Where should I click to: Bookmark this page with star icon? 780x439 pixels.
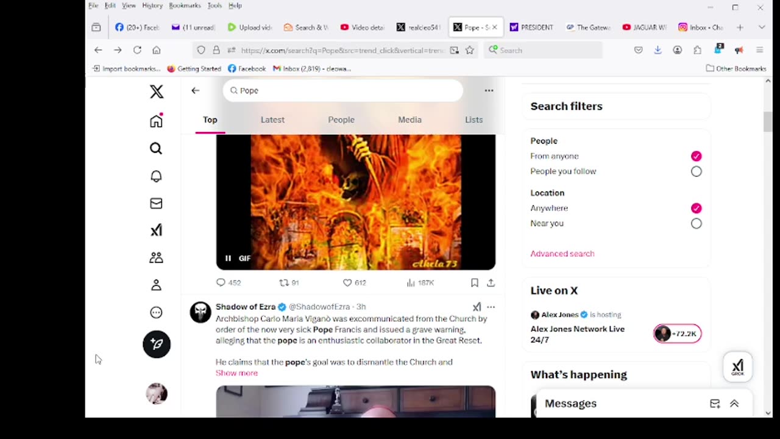pos(469,50)
